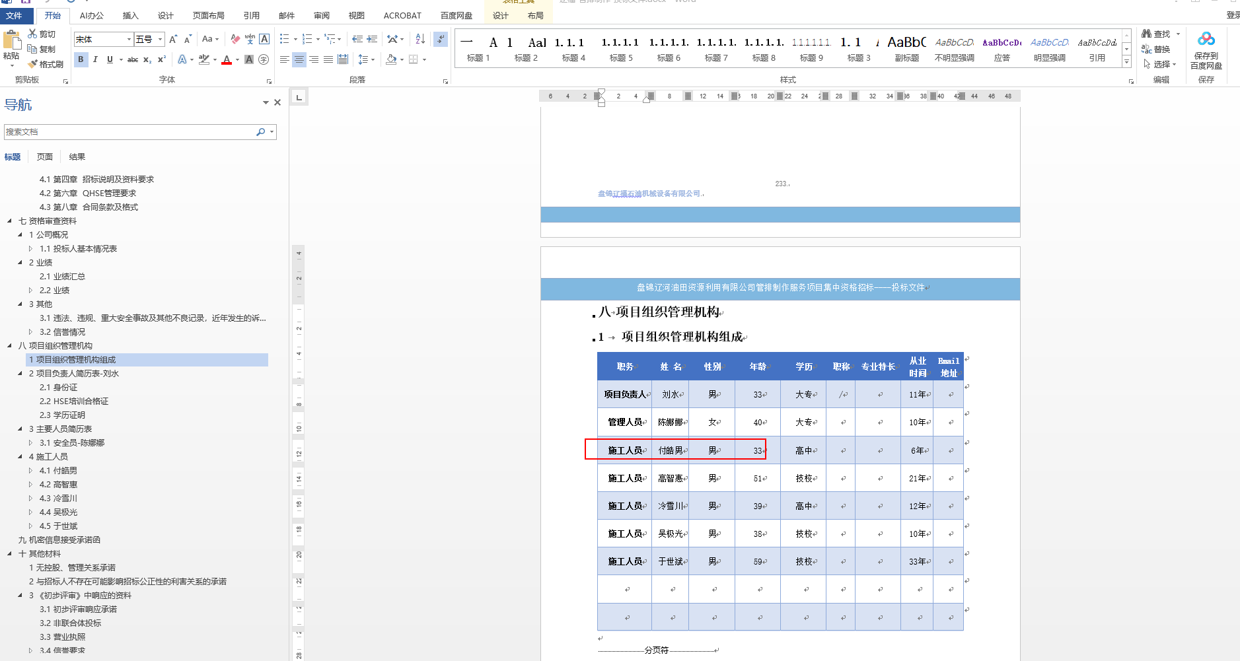Open the ACROBAT ribbon tab
Viewport: 1240px width, 661px height.
click(x=402, y=15)
